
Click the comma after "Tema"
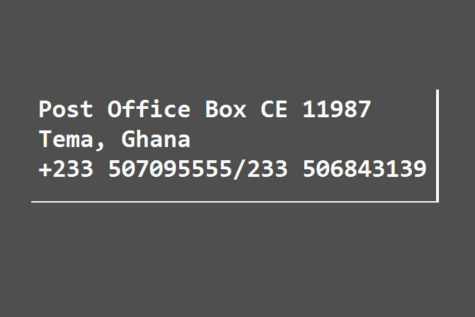point(101,144)
